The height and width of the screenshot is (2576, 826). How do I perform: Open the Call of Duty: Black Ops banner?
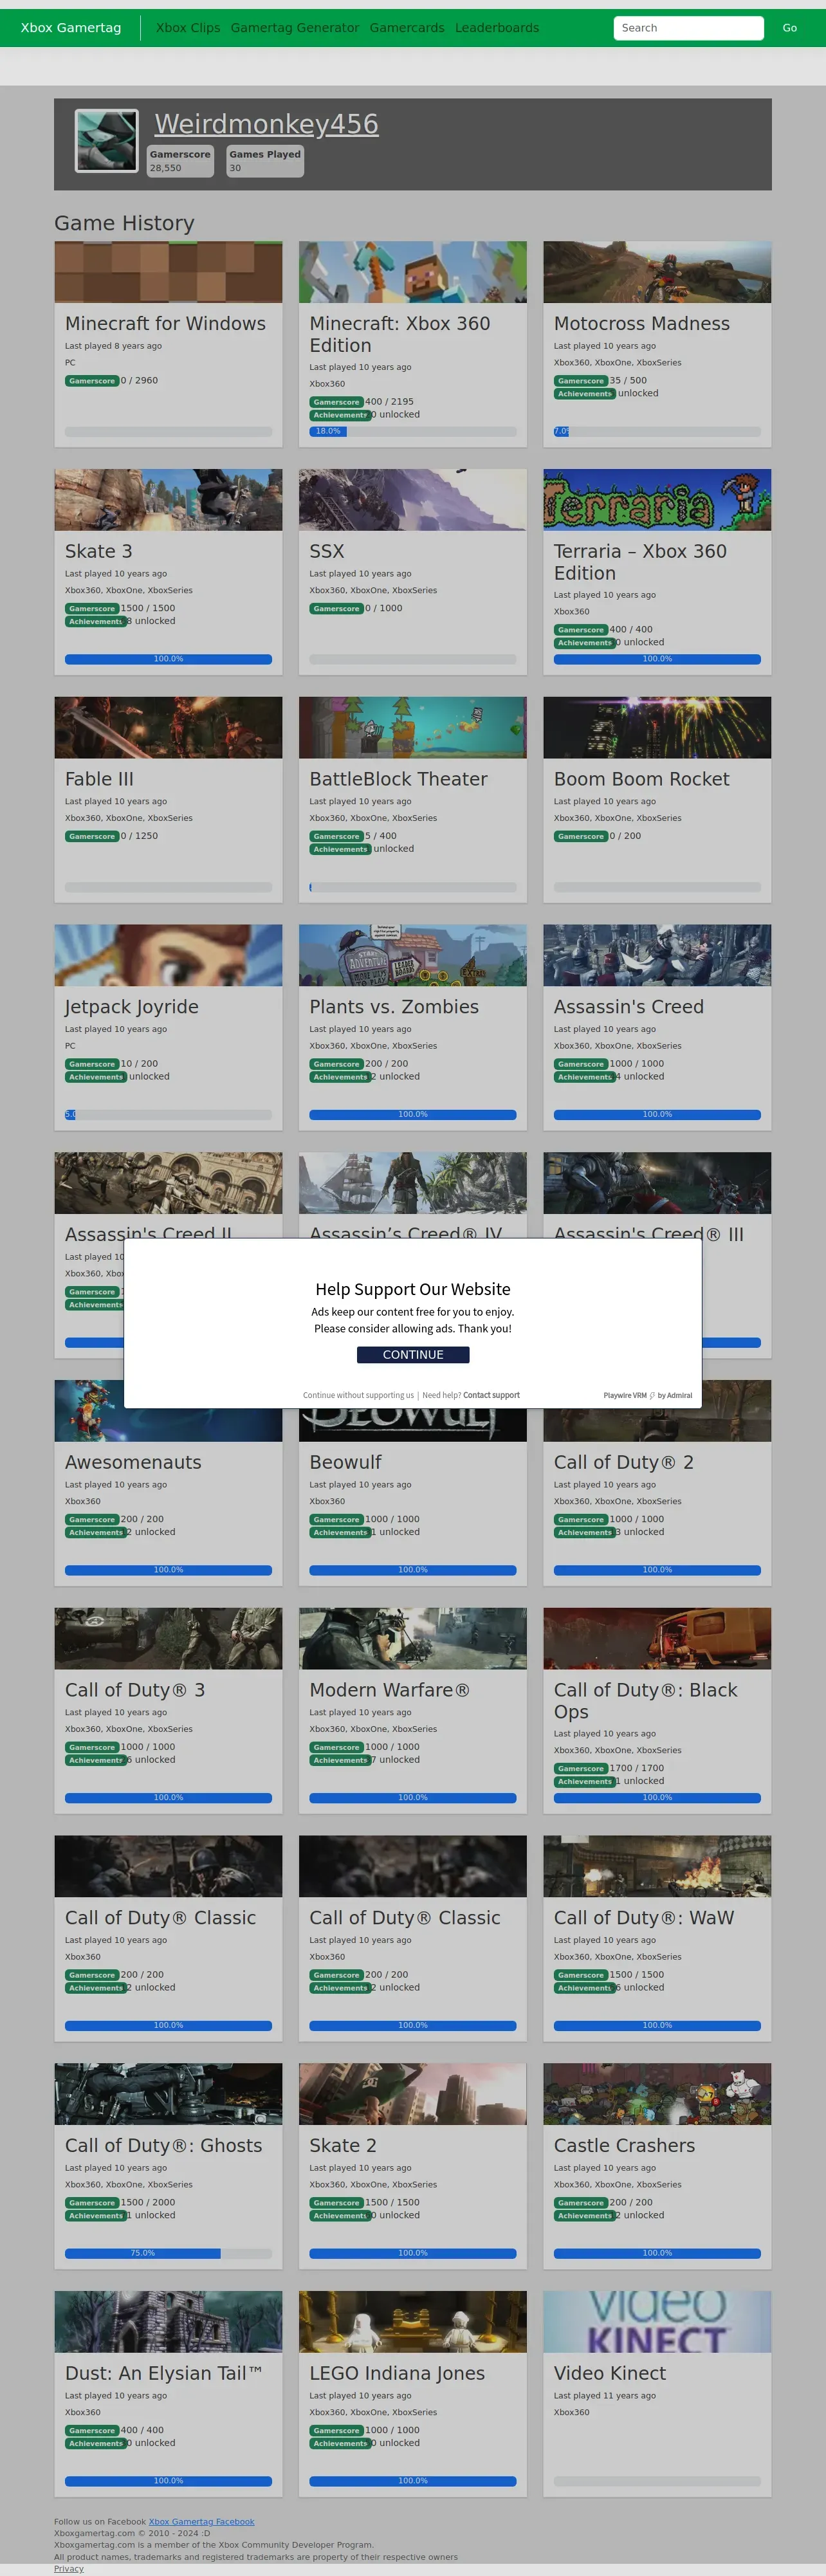(x=657, y=1639)
